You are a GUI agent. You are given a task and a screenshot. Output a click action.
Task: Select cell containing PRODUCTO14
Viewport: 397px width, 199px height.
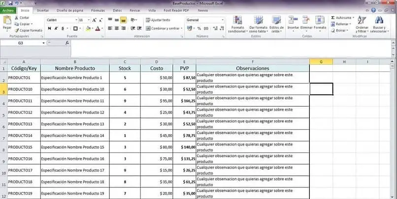[24, 136]
